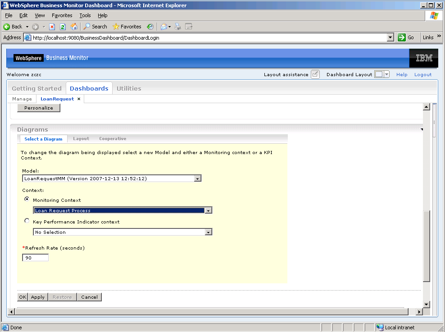This screenshot has height=332, width=445.
Task: Click the browser Back arrow icon
Action: tap(6, 27)
